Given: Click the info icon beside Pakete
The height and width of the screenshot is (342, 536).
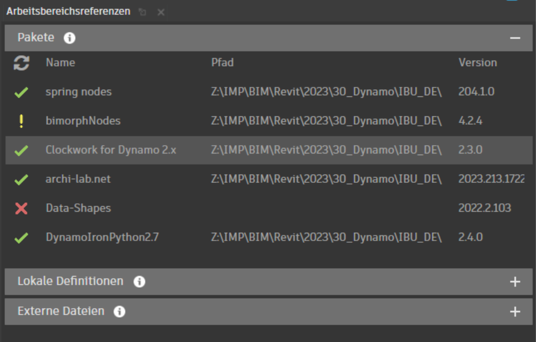Looking at the screenshot, I should point(69,38).
